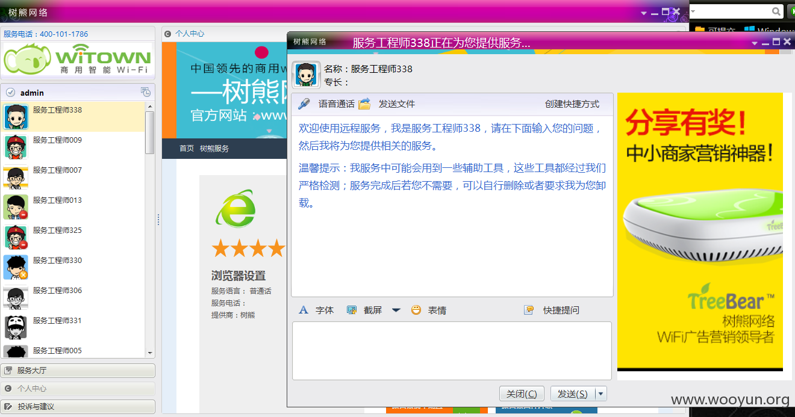The image size is (795, 417).
Task: Switch to the 投诉与建议 panel
Action: [x=78, y=407]
